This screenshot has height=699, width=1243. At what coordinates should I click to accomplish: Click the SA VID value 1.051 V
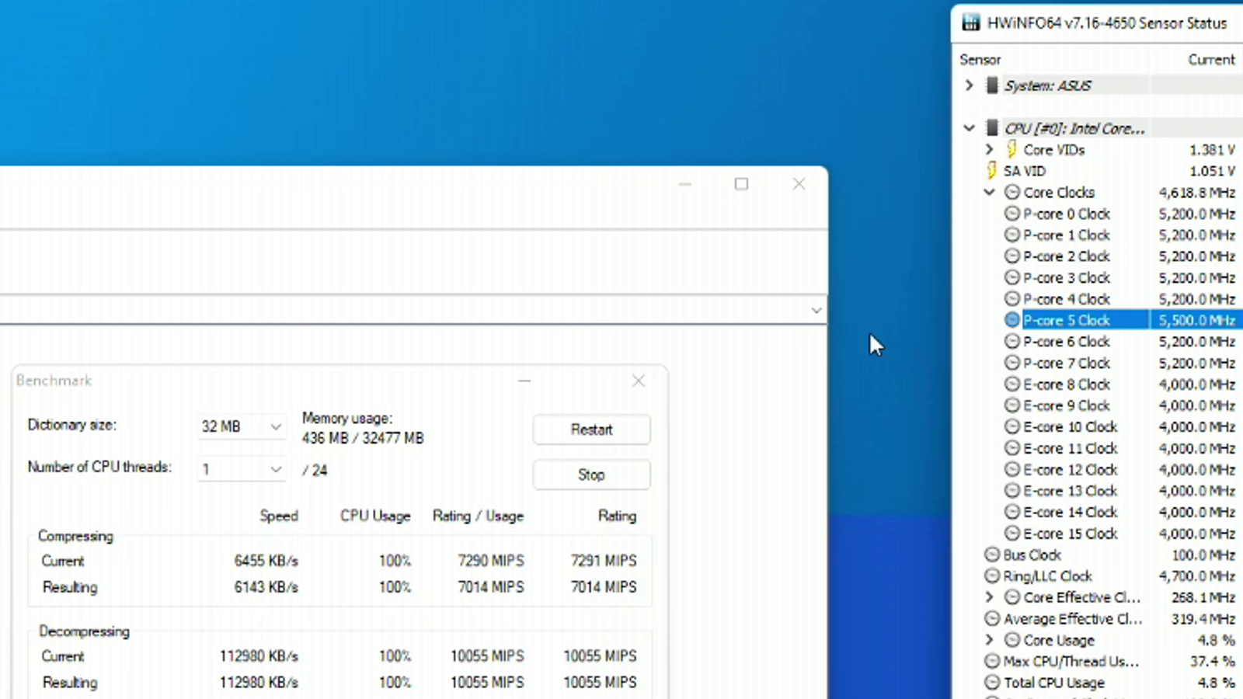pyautogui.click(x=1212, y=170)
